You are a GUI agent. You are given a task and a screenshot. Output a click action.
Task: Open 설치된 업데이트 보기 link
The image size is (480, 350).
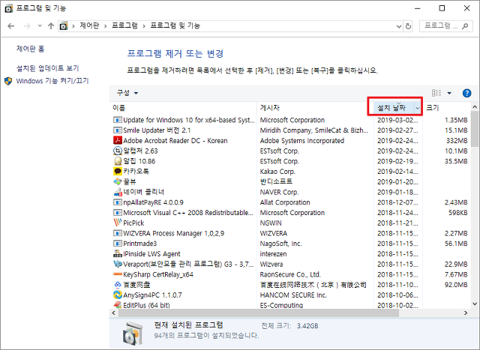point(47,68)
